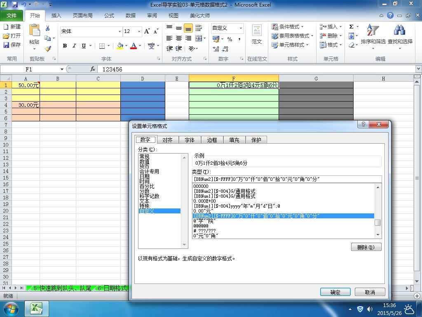Toggle the highlighted bottom align button
Image resolution: width=422 pixels, height=317 pixels.
[188, 28]
